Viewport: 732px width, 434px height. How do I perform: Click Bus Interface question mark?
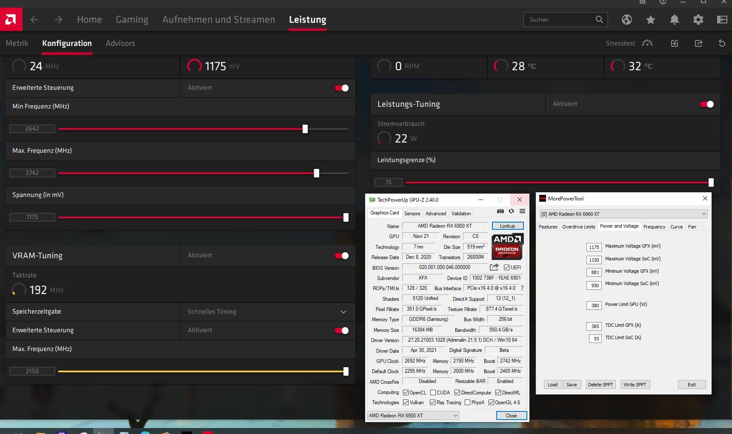click(x=522, y=288)
